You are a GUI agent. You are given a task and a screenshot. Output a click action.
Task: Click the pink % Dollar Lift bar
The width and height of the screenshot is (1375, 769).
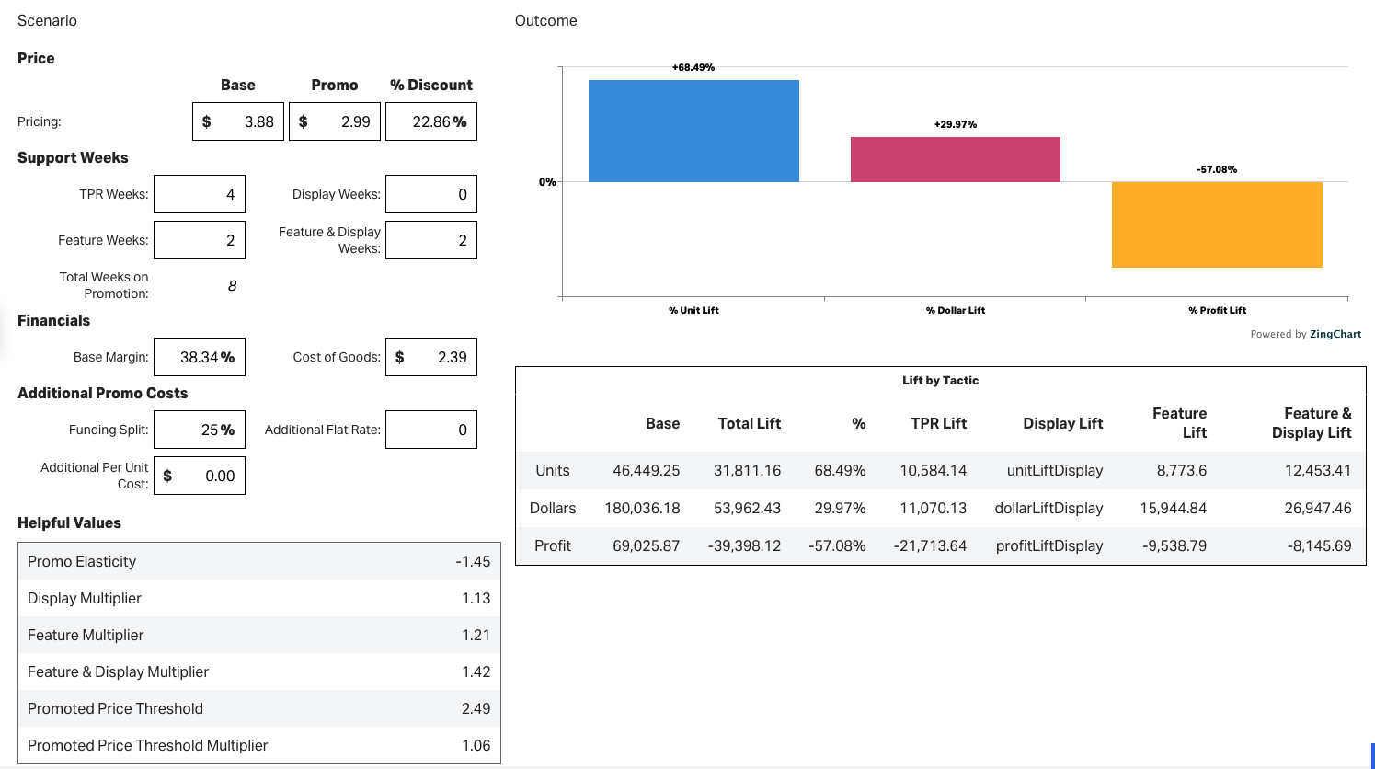955,158
